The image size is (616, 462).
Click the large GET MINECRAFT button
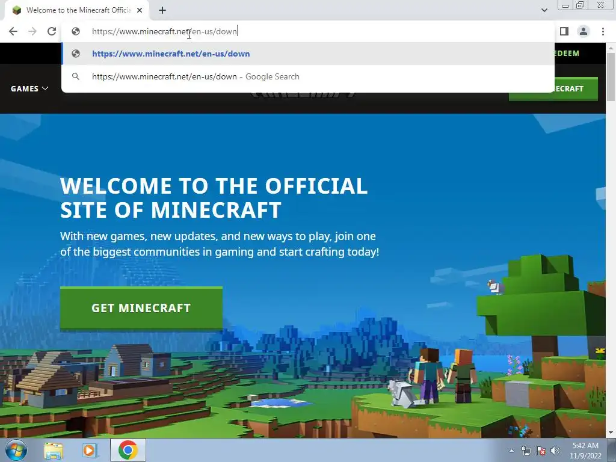point(141,308)
